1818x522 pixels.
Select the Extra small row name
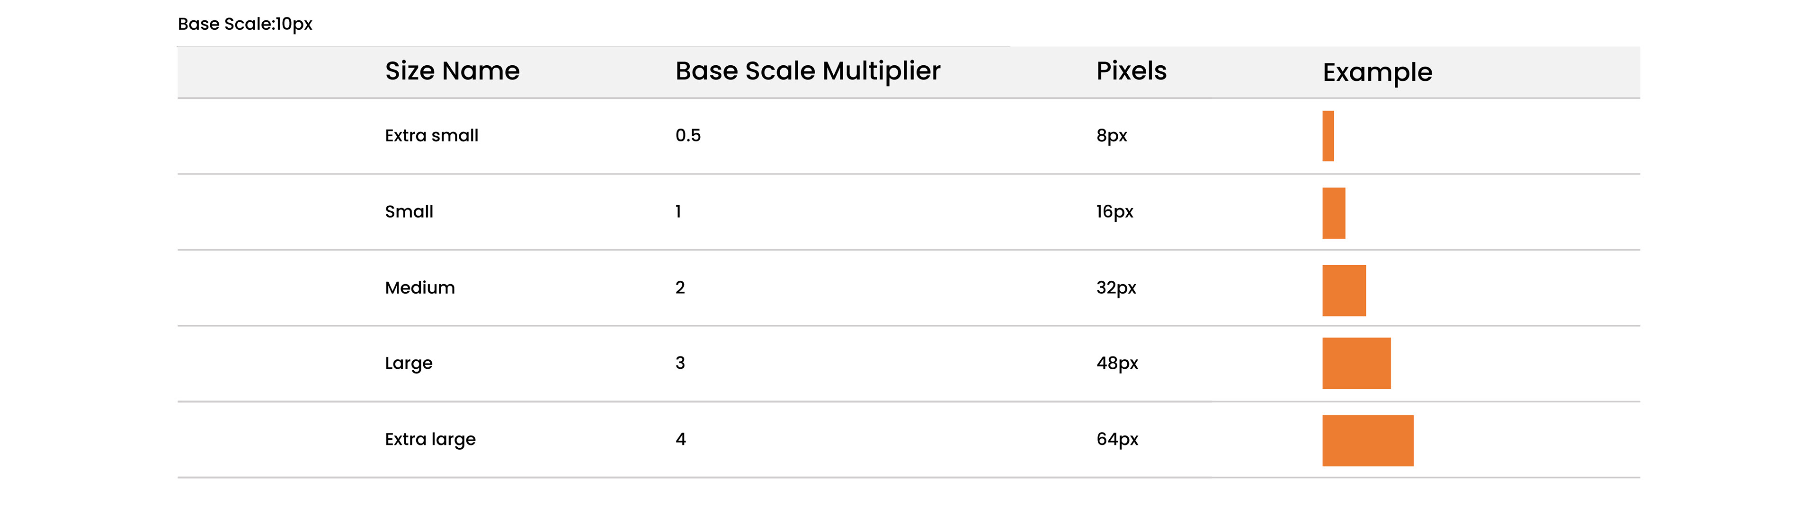click(x=431, y=135)
